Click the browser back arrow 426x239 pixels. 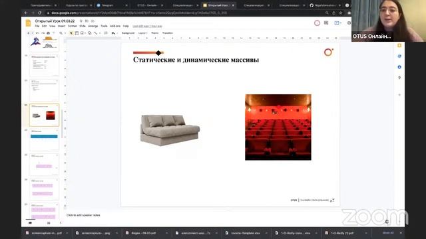25,13
